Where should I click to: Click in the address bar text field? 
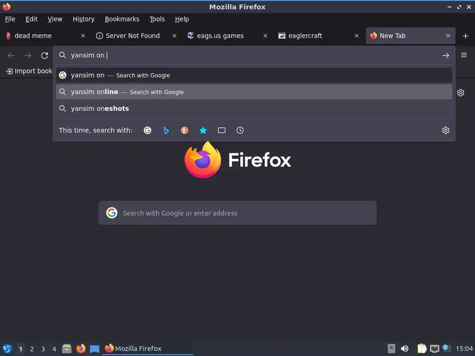point(254,56)
